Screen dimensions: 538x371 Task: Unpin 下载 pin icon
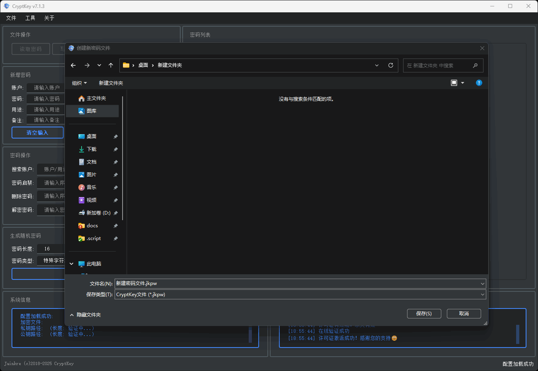pyautogui.click(x=115, y=149)
